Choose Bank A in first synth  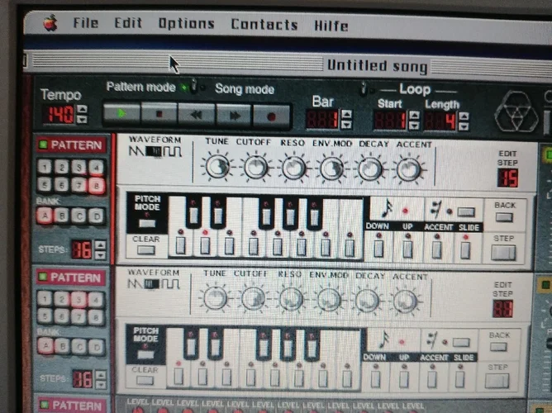coord(45,216)
